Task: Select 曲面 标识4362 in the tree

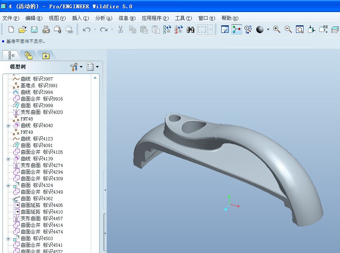Action: coord(33,199)
